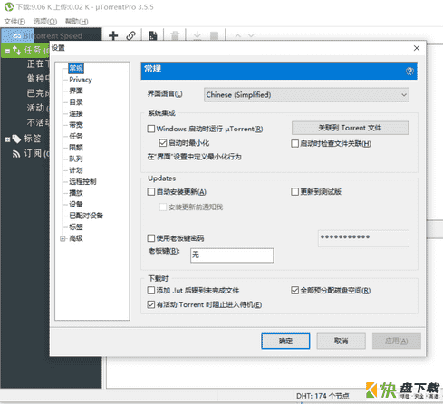Image resolution: width=443 pixels, height=404 pixels.
Task: Tick 自动安装更新 checkbox
Action: (x=151, y=192)
